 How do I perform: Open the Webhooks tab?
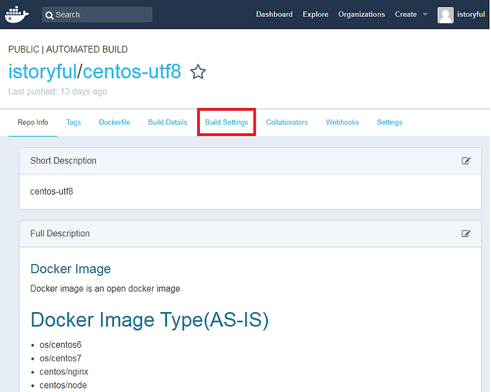pos(342,122)
